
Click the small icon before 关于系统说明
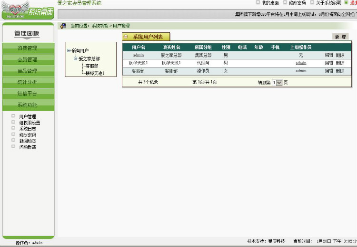point(312,2)
